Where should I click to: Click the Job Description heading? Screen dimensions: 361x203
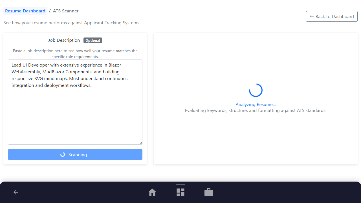tap(64, 40)
